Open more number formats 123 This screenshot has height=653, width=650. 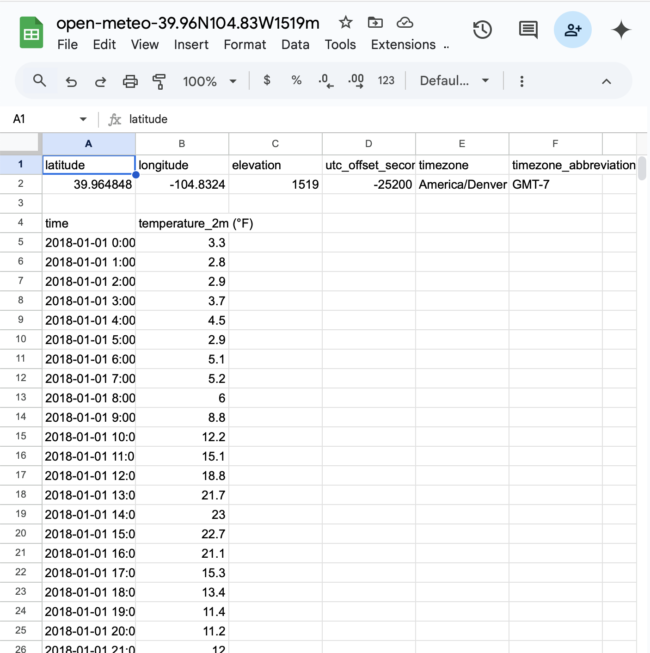(x=386, y=81)
